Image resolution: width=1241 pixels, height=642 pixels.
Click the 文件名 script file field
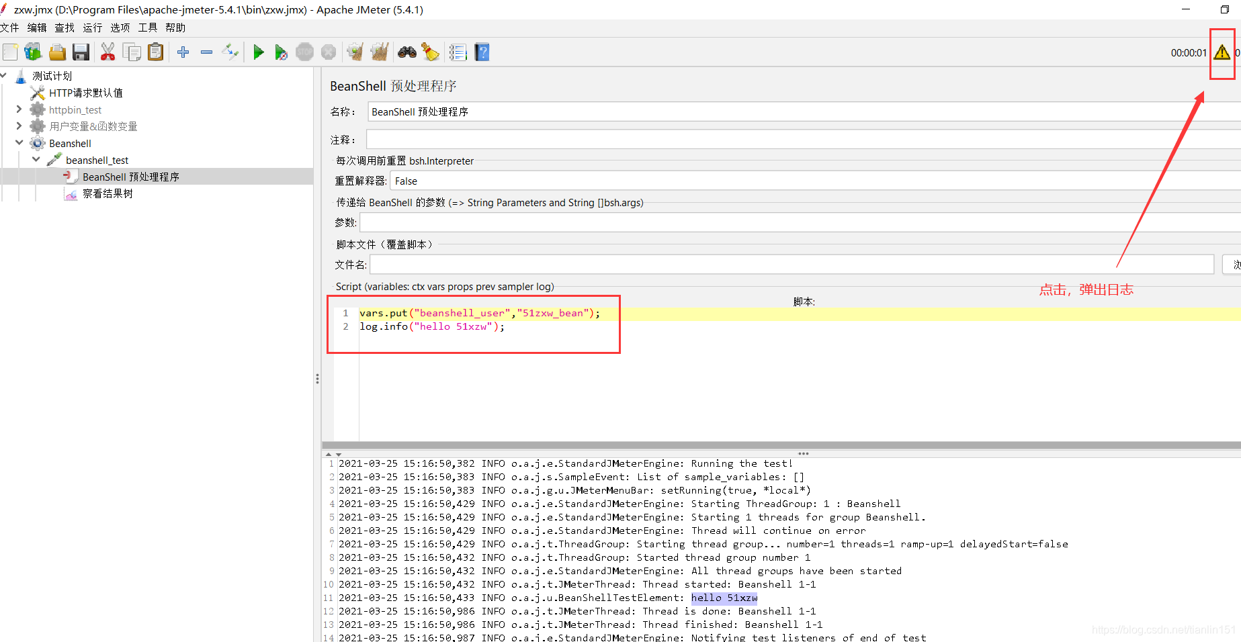click(x=791, y=265)
